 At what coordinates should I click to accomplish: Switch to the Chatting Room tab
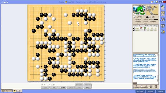[x=7, y=91]
